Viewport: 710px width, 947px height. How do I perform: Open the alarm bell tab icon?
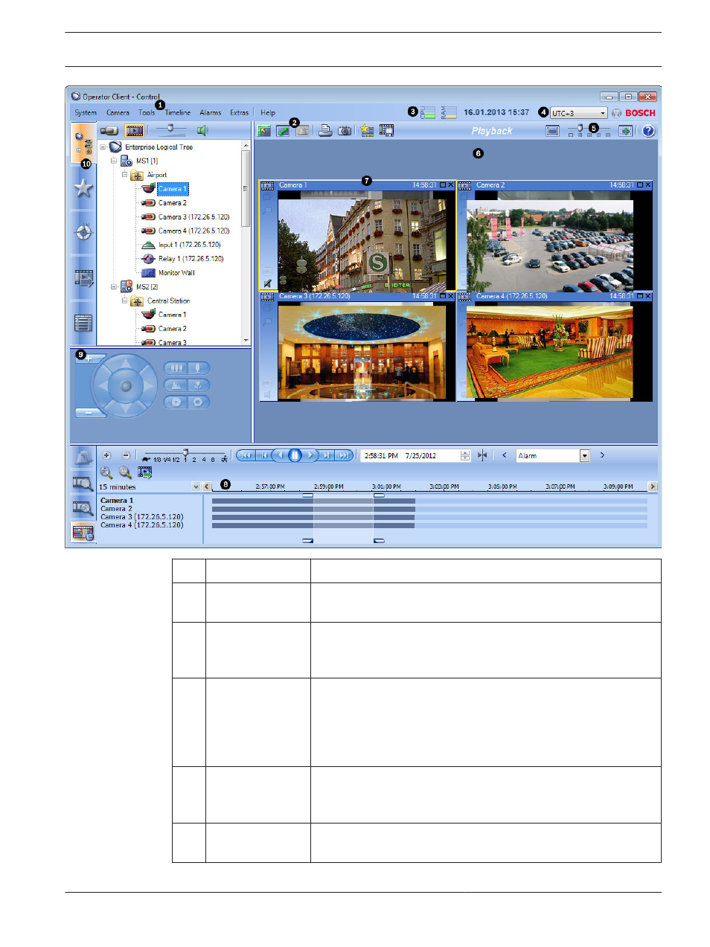[83, 458]
